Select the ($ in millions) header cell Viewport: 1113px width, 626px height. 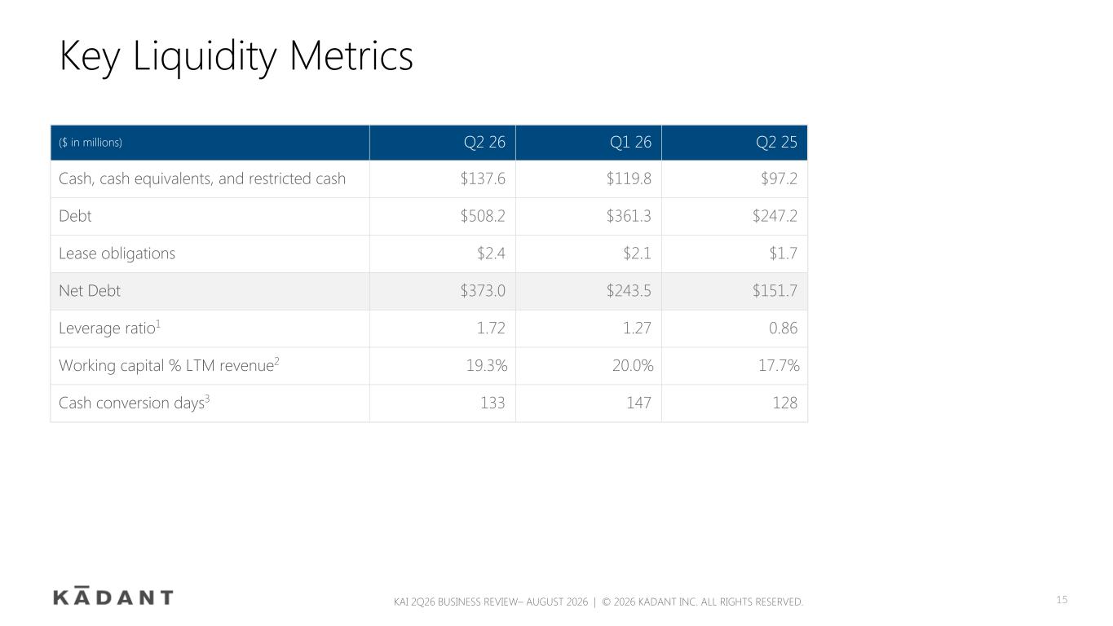91,143
